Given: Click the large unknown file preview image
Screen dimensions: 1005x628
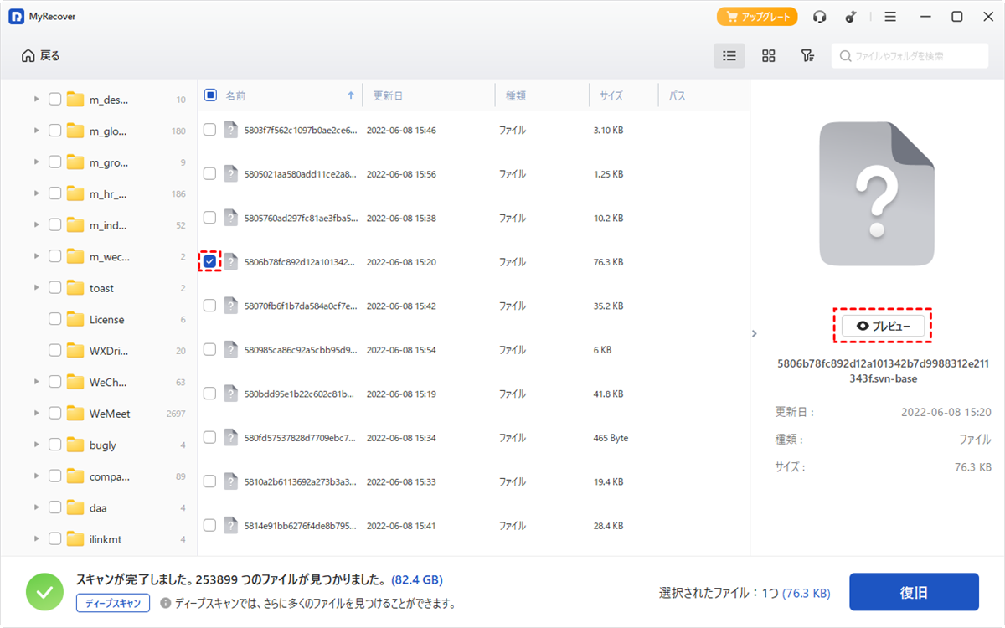Looking at the screenshot, I should point(877,194).
